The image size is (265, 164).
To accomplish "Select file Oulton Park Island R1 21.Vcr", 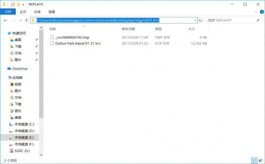I will 78,43.
